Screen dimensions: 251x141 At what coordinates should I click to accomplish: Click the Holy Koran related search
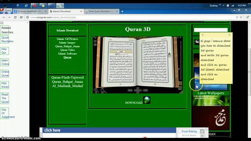click(x=5, y=85)
